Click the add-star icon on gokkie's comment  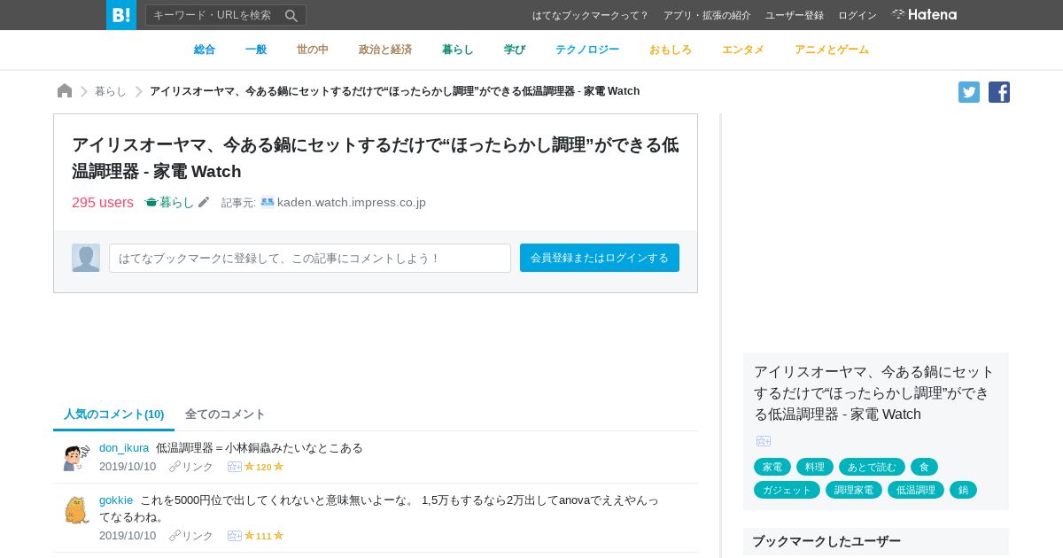[x=235, y=536]
